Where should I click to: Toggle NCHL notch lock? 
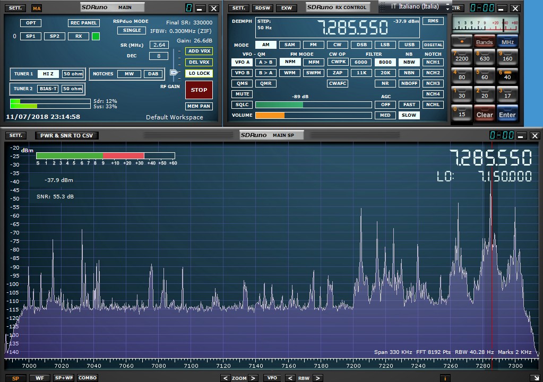tap(433, 105)
